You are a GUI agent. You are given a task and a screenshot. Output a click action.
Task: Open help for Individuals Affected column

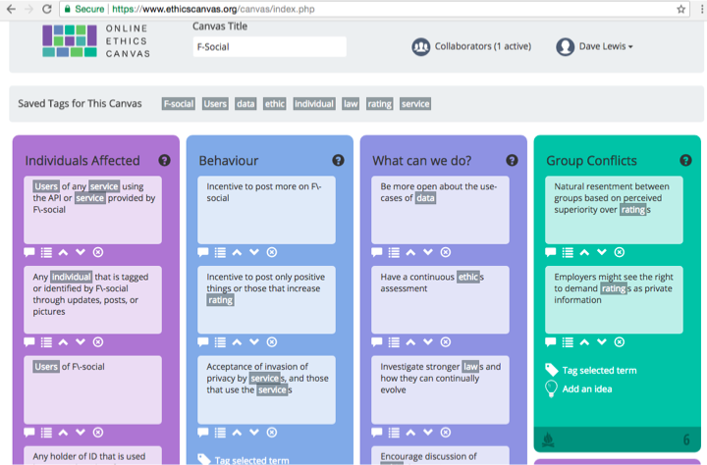coord(165,161)
